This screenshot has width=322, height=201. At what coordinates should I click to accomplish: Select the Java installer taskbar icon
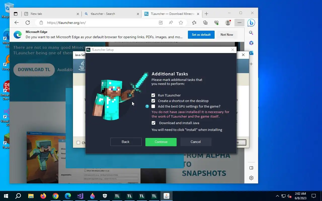tap(166, 196)
